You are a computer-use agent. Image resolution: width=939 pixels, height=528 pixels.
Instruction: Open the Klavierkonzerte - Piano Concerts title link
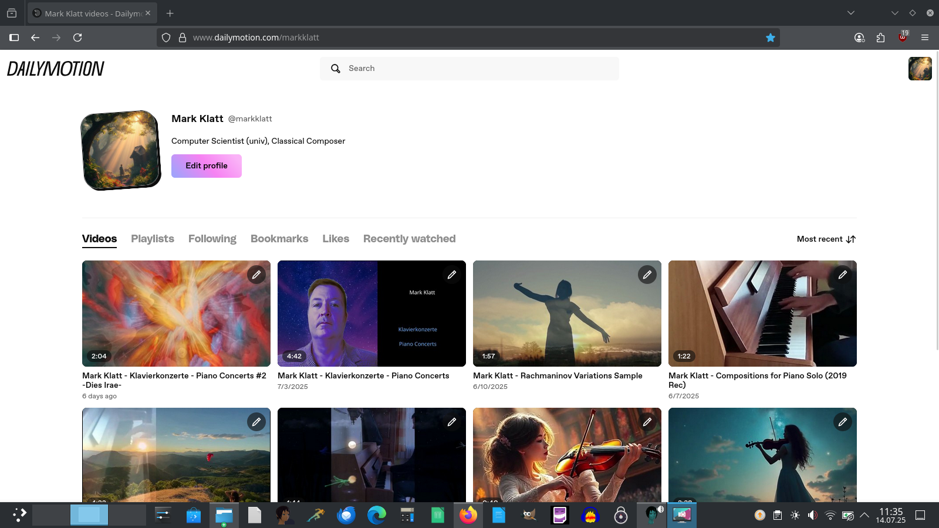point(363,375)
